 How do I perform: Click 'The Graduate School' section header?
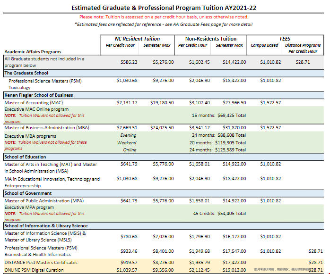click(x=26, y=73)
